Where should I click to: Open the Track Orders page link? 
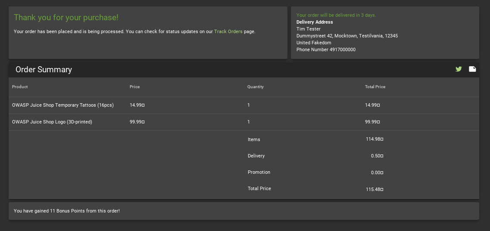[x=228, y=31]
